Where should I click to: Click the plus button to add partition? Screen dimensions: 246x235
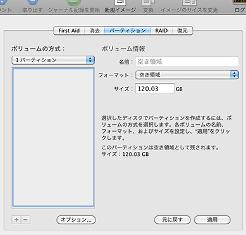[x=16, y=220]
